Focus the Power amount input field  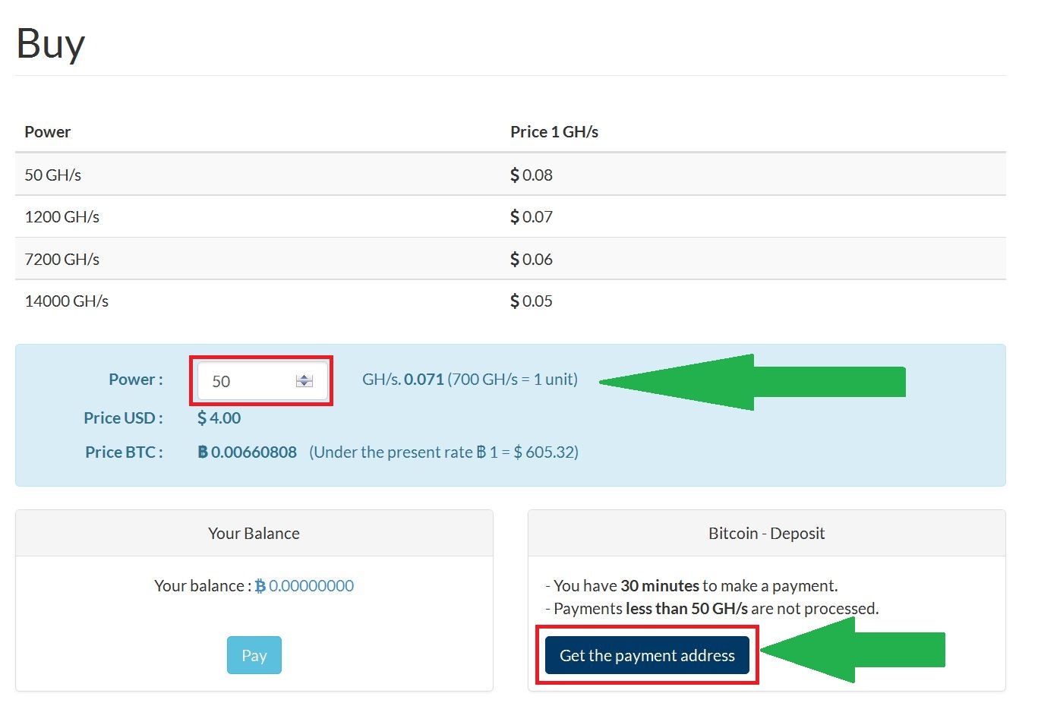[263, 381]
